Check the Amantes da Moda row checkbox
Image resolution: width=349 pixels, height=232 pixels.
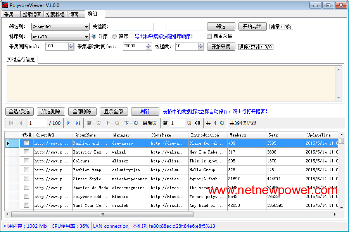coord(26,188)
